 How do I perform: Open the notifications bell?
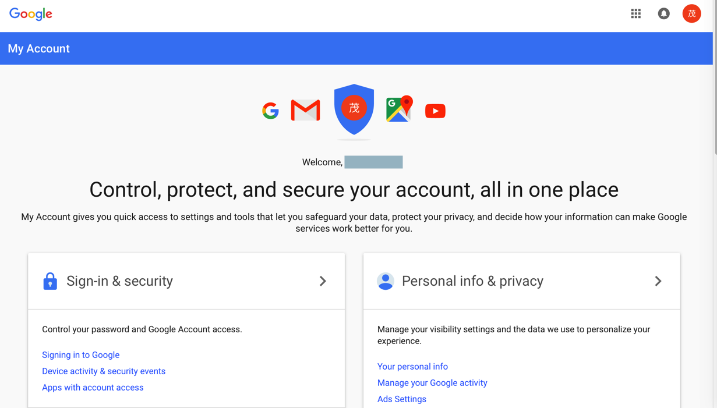pyautogui.click(x=663, y=13)
